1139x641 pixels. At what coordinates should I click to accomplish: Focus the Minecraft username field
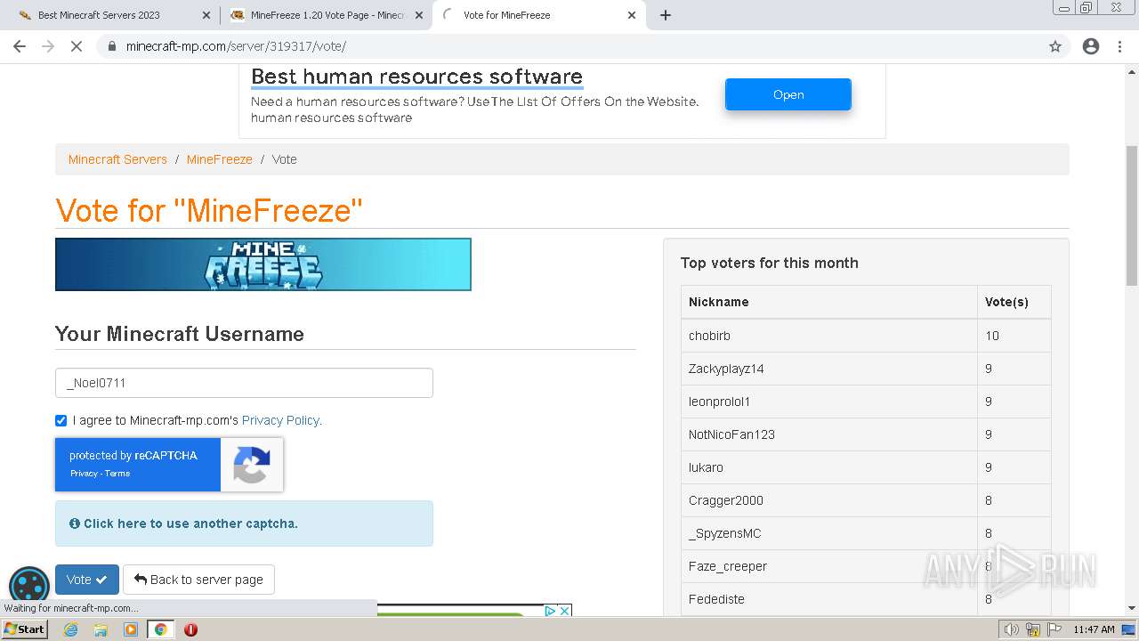click(244, 383)
